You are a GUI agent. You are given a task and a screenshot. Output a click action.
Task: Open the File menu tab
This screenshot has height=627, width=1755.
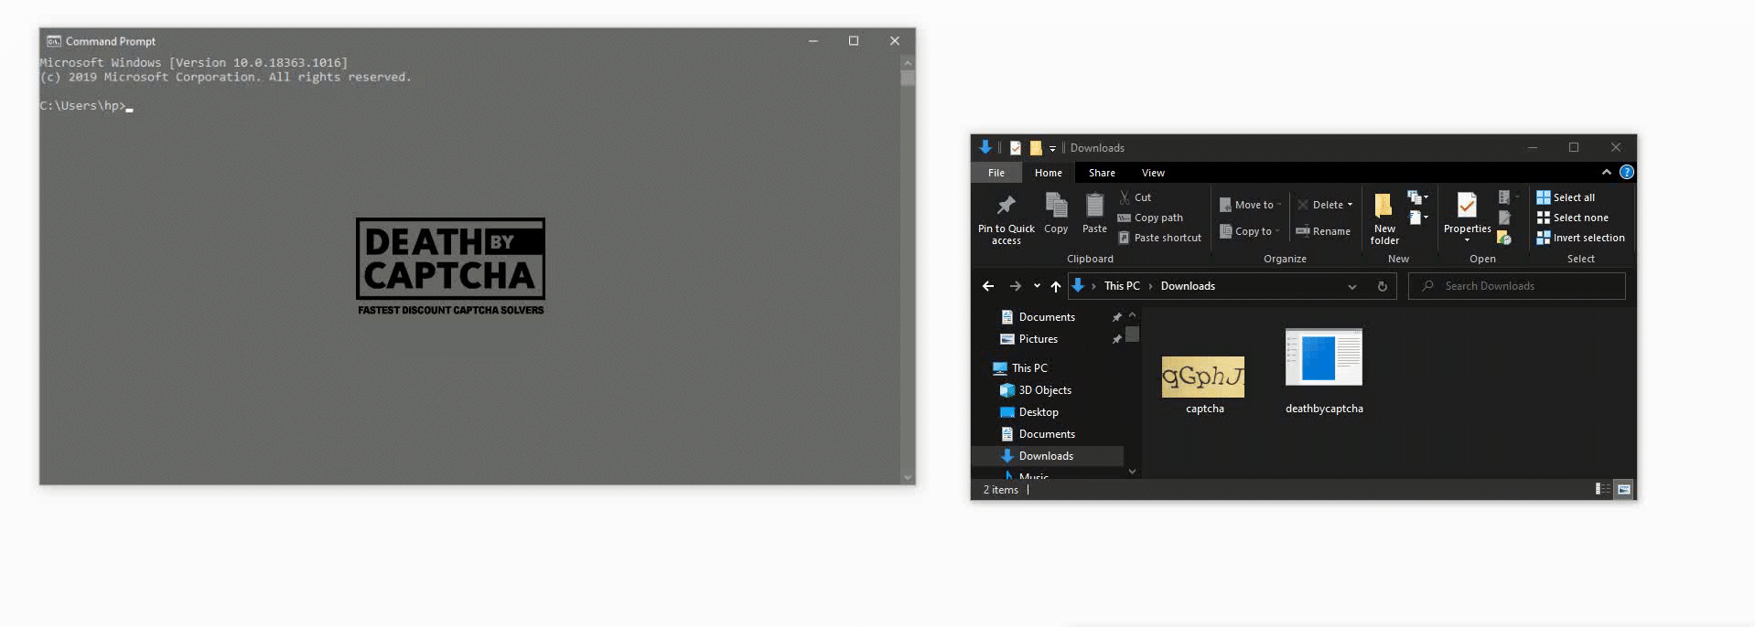996,173
